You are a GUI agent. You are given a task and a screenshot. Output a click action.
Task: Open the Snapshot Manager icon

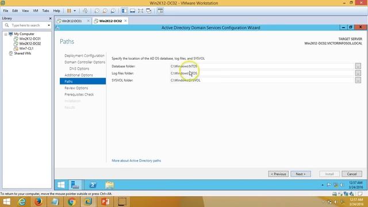(113, 11)
